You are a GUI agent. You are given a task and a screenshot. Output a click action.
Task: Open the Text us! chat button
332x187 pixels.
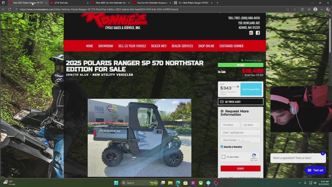tap(315, 170)
